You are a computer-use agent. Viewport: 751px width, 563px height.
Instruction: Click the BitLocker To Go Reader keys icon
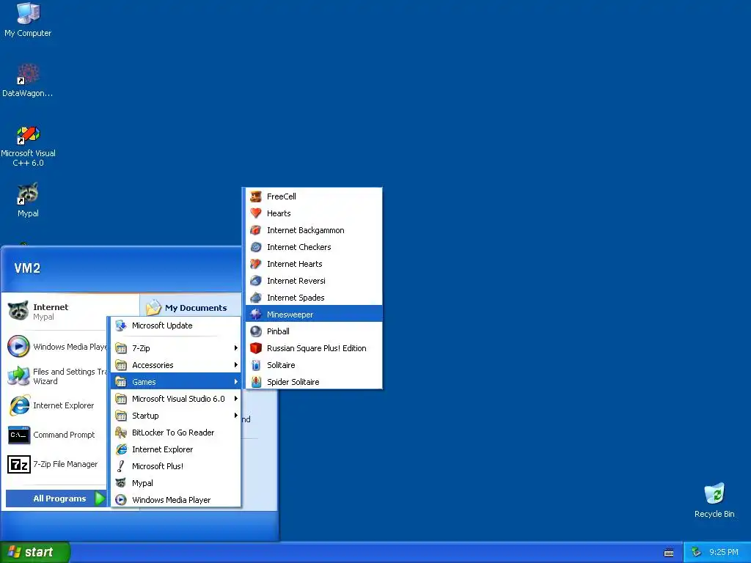click(x=121, y=433)
